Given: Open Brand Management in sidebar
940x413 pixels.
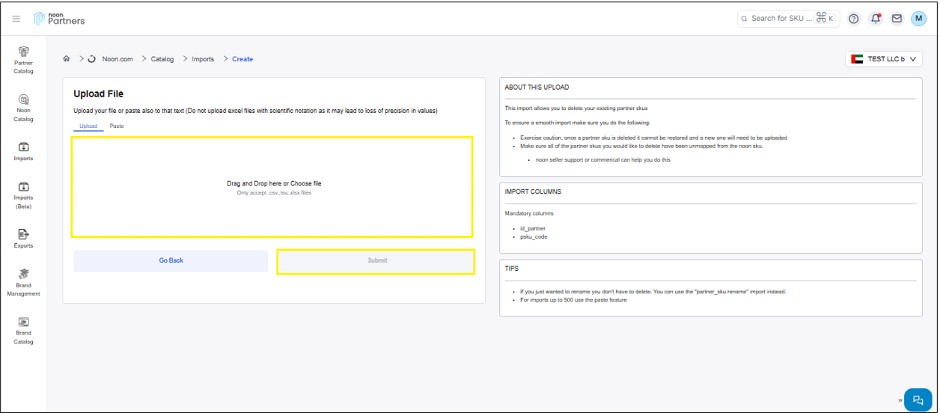Looking at the screenshot, I should pos(23,282).
